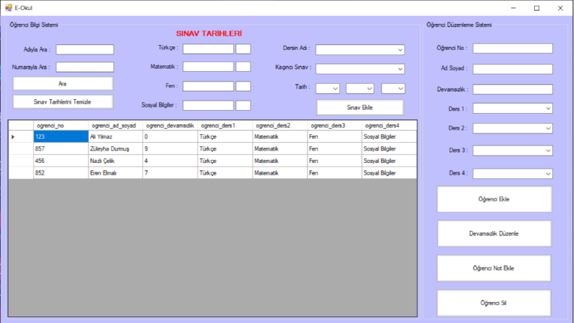This screenshot has height=323, width=574.
Task: Click the ogrenci_ders2 column header
Action: [280, 125]
